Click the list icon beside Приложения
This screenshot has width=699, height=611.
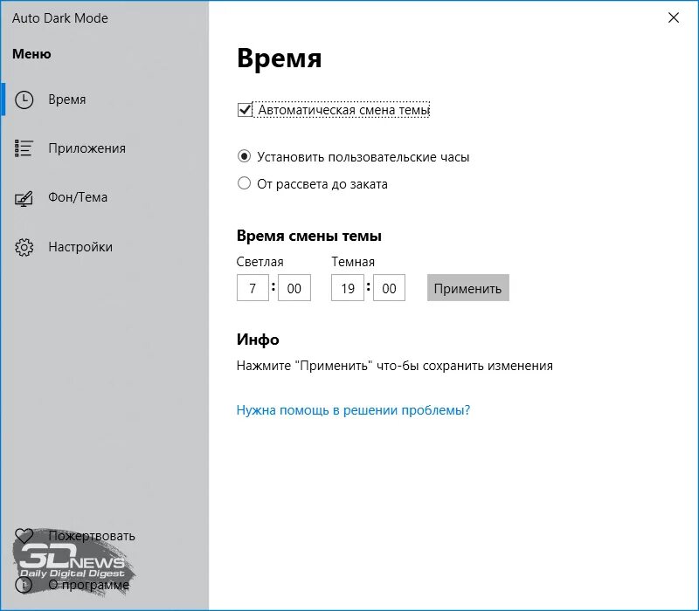pyautogui.click(x=24, y=148)
